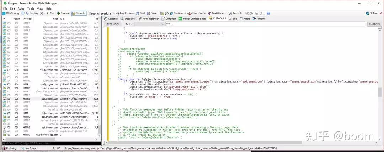This screenshot has height=152, width=384.
Task: Click the Remove X toolbar icon
Action: [x=41, y=13]
